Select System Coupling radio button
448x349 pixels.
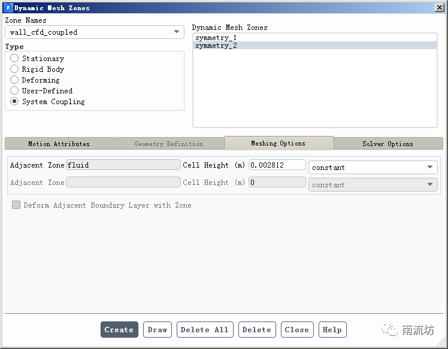point(14,102)
